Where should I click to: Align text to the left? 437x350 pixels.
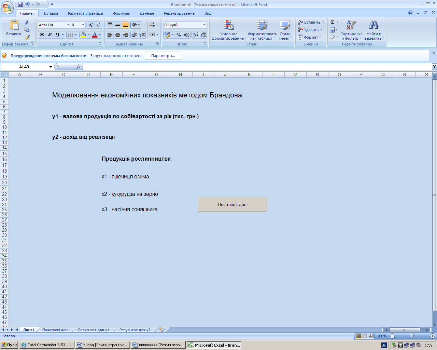[x=110, y=35]
